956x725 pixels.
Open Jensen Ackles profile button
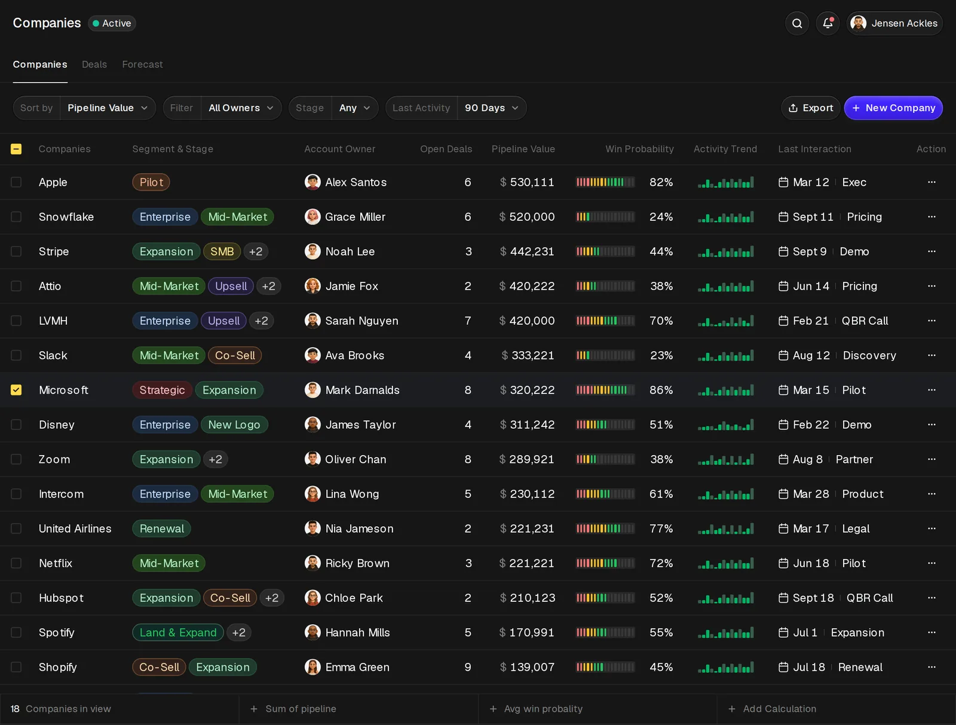click(x=894, y=23)
